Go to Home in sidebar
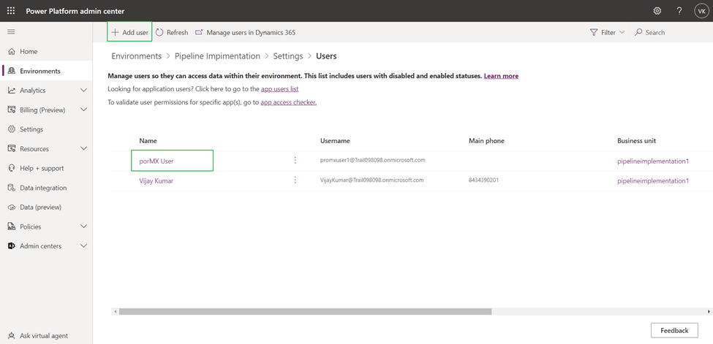This screenshot has height=344, width=713. coord(29,52)
